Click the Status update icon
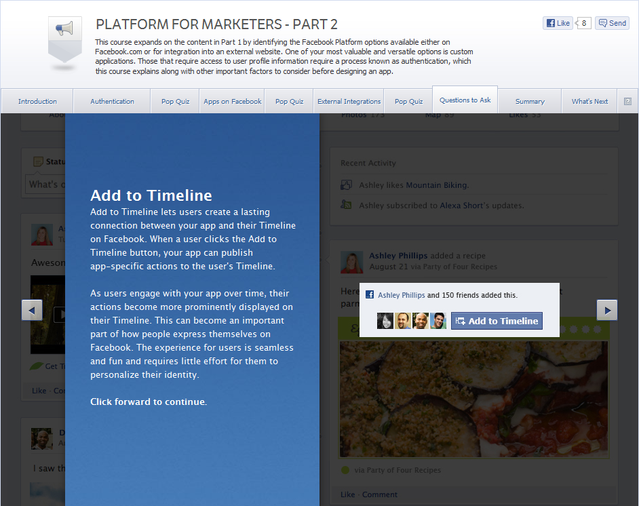639x506 pixels. [x=38, y=161]
